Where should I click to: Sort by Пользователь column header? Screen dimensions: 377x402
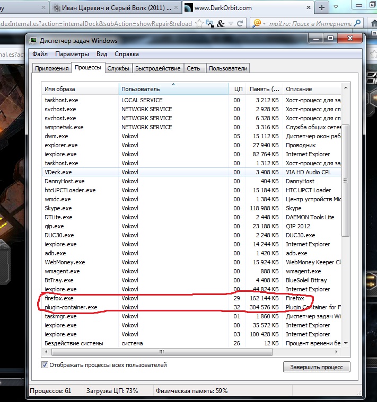173,89
